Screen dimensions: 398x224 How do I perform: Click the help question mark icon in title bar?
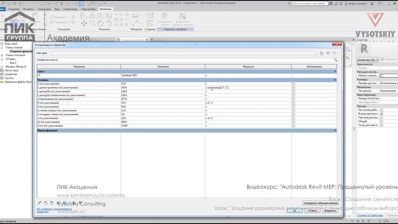coord(379,4)
